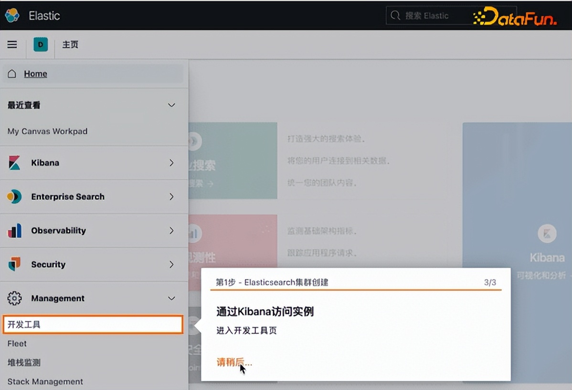Select the Observability icon in the sidebar
This screenshot has height=390, width=572.
point(14,230)
